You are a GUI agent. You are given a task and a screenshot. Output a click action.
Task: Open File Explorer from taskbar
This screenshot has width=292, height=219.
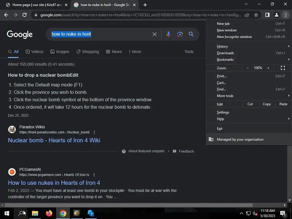(x=35, y=213)
